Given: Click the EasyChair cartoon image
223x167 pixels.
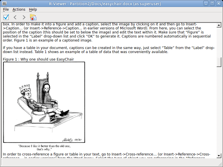Looking at the screenshot, I should [x=44, y=102].
